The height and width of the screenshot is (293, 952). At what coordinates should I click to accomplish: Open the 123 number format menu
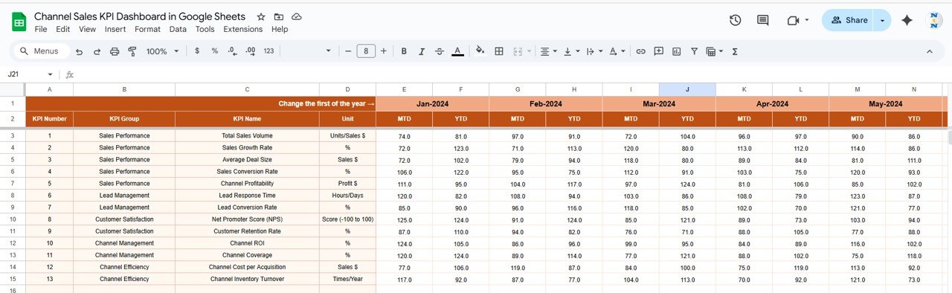coord(268,51)
